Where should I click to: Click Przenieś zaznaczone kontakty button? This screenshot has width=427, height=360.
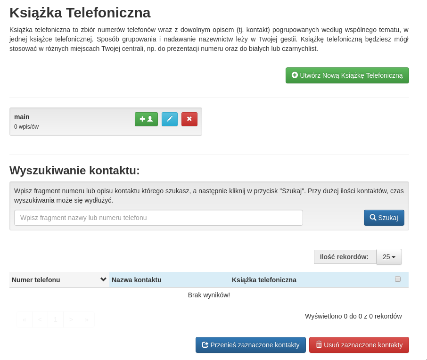coord(250,345)
